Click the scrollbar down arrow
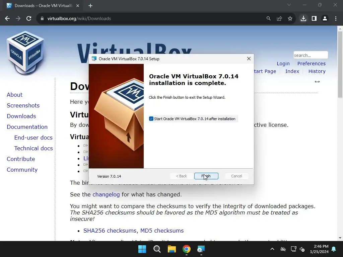This screenshot has width=343, height=257. [340, 238]
